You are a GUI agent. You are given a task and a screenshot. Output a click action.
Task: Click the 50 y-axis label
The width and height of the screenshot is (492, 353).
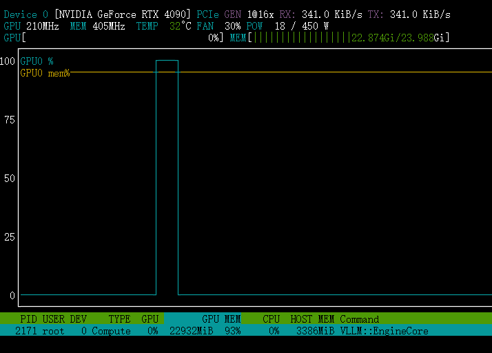(10, 179)
